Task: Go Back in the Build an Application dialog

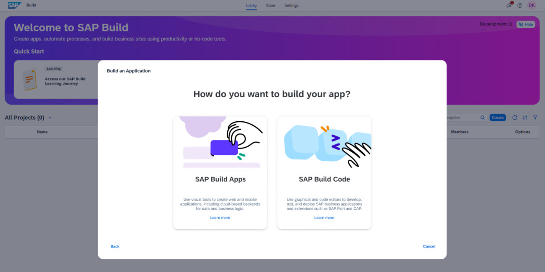Action: point(115,246)
